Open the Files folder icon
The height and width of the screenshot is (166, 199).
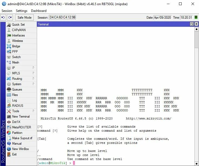click(x=9, y=95)
